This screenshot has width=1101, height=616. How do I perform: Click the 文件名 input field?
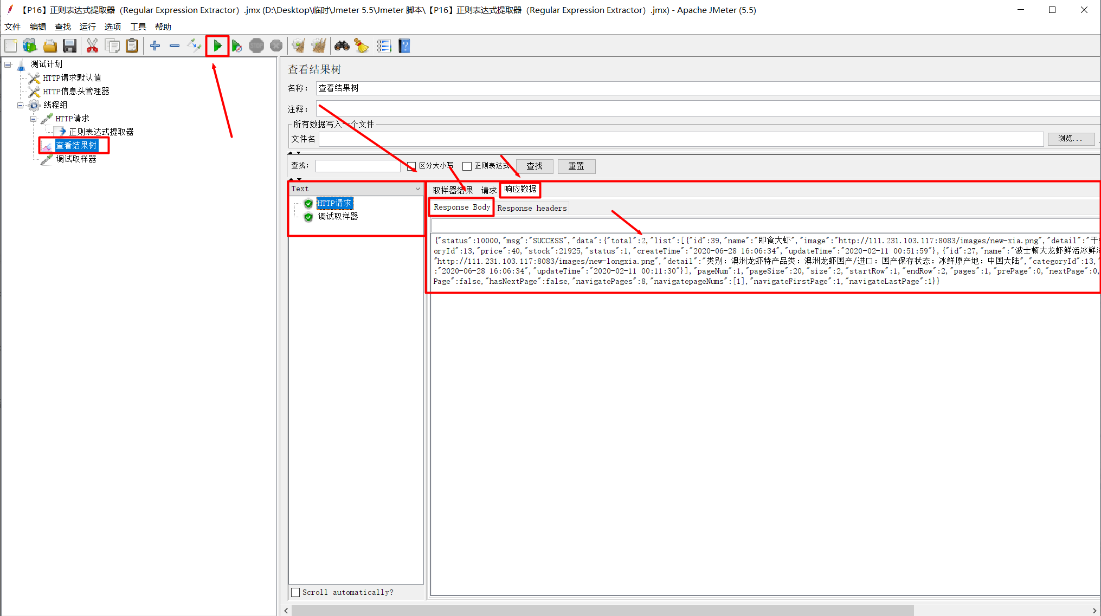click(x=681, y=139)
